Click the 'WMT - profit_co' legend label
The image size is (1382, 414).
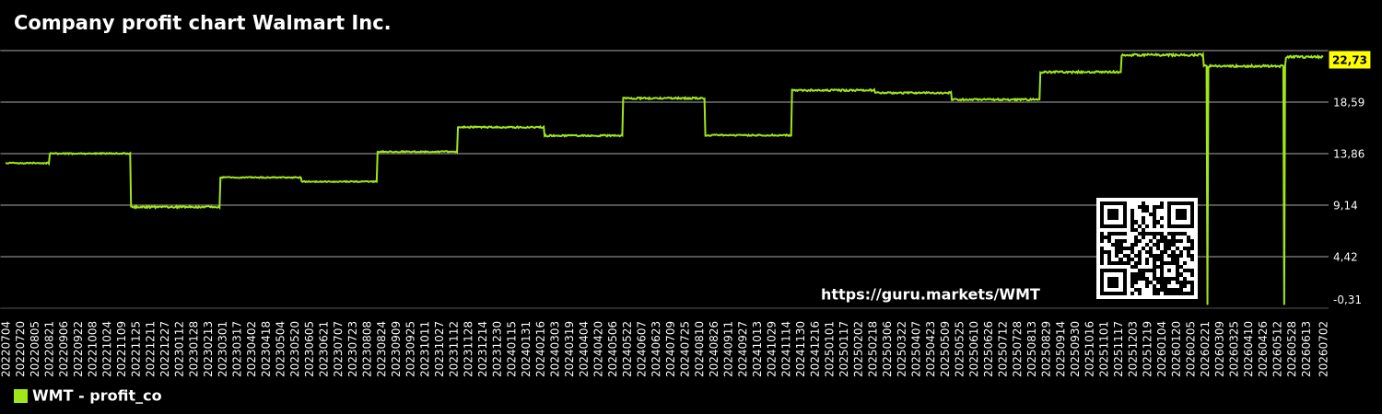tap(97, 397)
